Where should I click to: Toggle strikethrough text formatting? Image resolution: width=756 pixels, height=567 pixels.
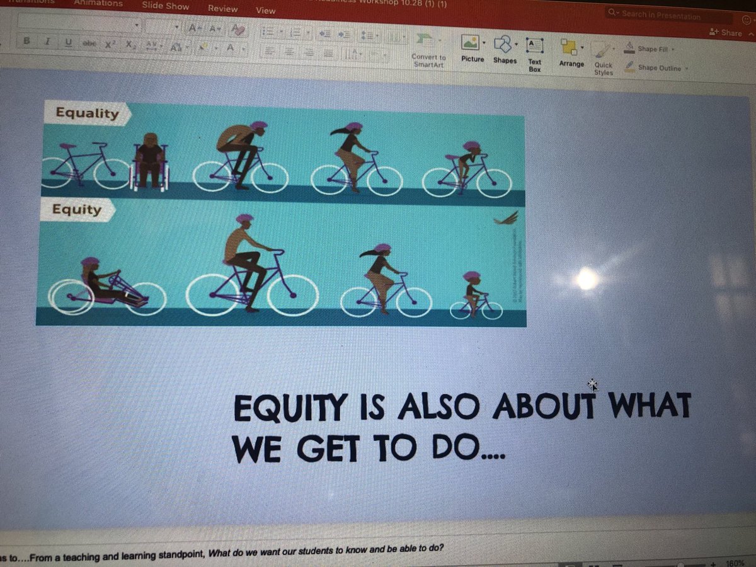point(88,44)
